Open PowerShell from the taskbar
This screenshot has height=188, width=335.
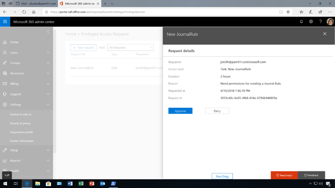pyautogui.click(x=113, y=184)
